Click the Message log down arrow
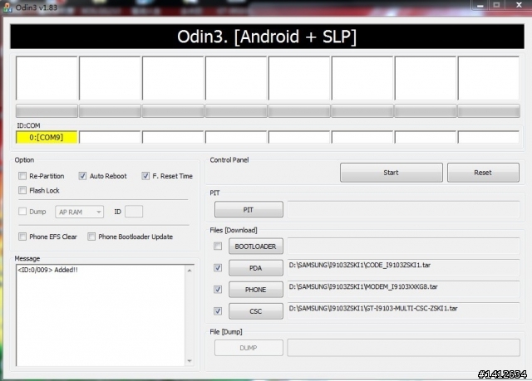 click(190, 361)
